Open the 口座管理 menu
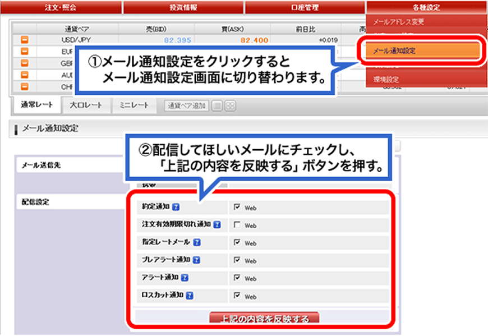 coord(305,7)
